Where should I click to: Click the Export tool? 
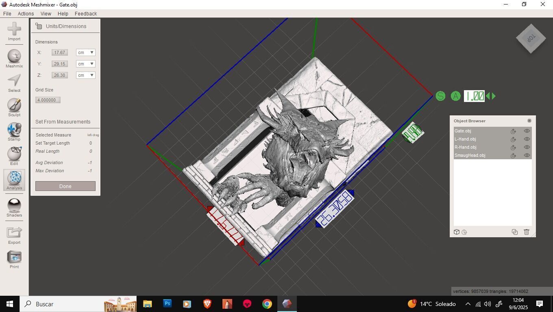(14, 235)
